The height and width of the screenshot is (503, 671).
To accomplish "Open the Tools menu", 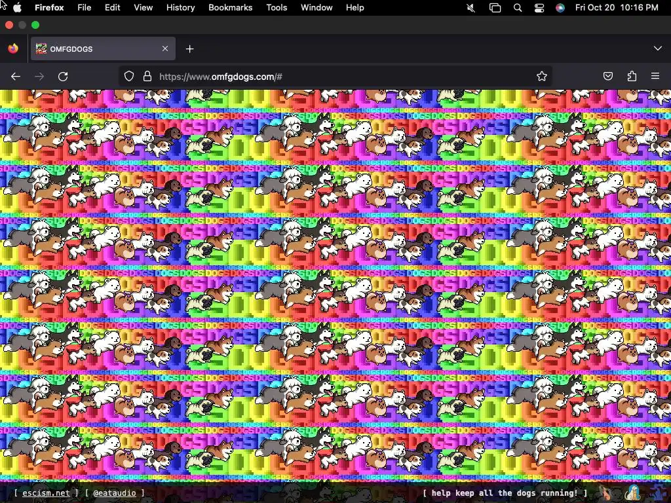I will coord(277,8).
